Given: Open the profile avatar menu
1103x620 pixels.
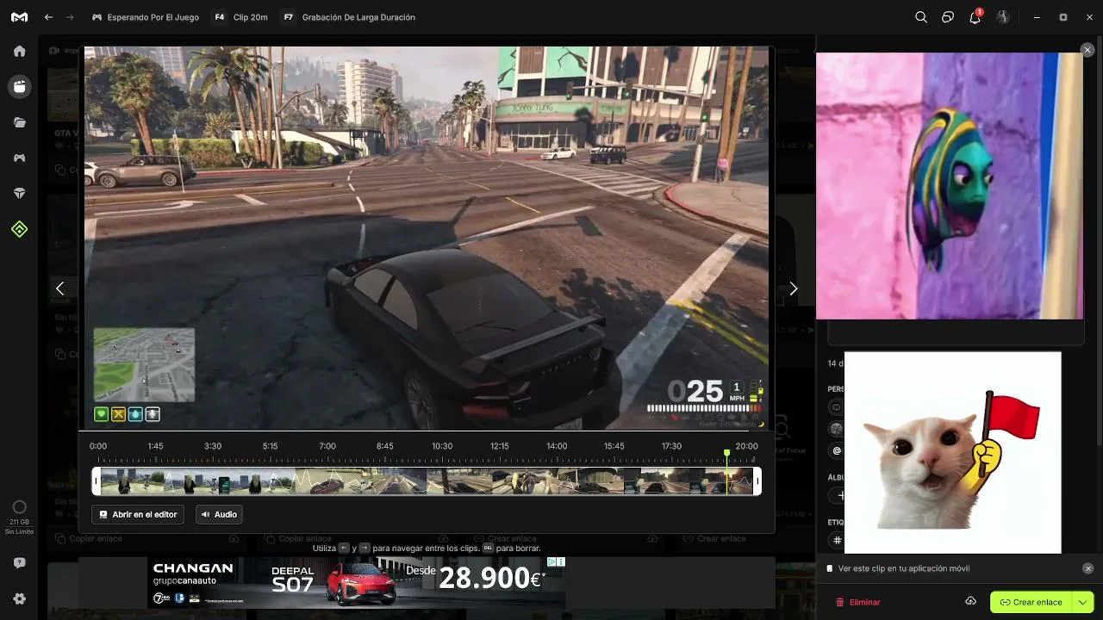Looking at the screenshot, I should (1002, 17).
